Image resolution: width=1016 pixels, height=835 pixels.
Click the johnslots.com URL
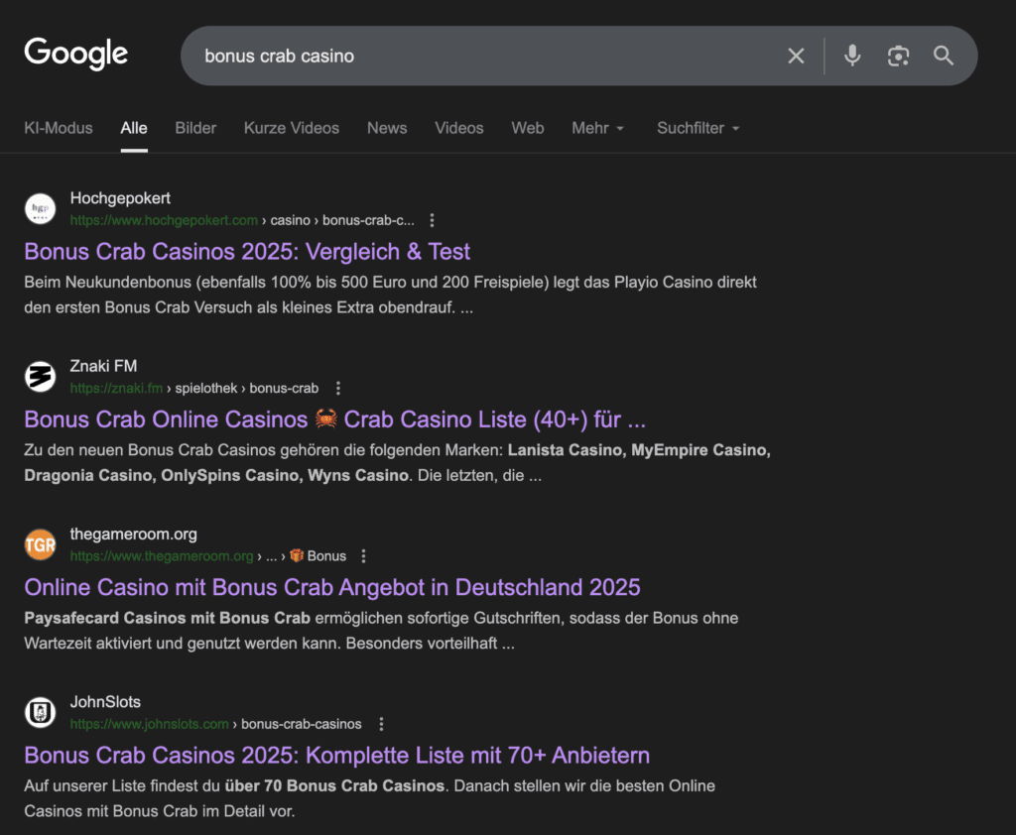[149, 724]
